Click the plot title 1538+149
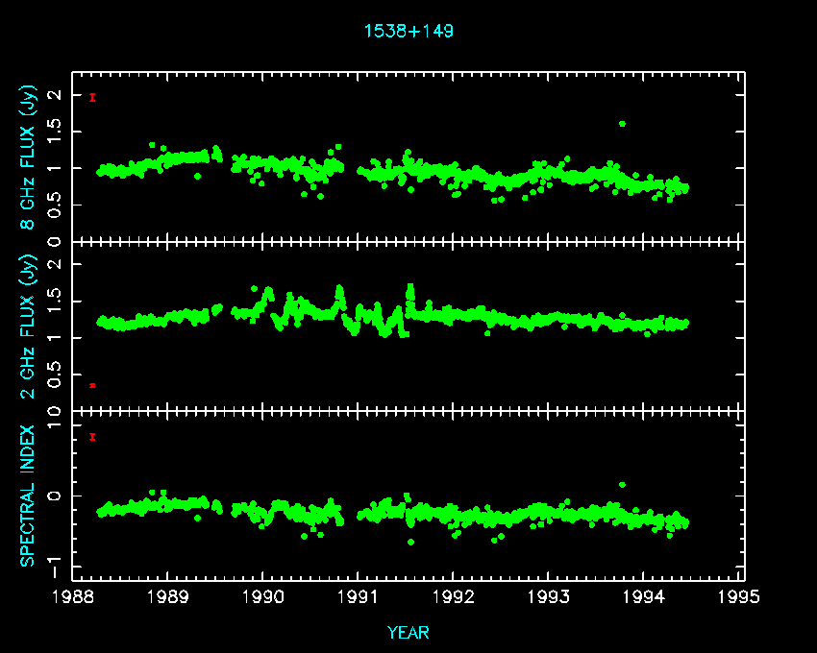 (408, 31)
